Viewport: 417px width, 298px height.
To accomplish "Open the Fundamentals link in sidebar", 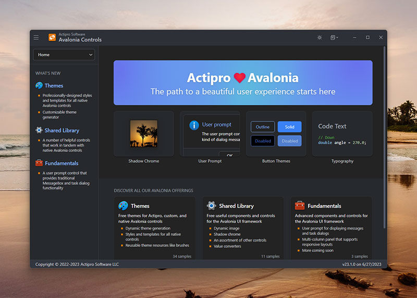I will [x=62, y=163].
